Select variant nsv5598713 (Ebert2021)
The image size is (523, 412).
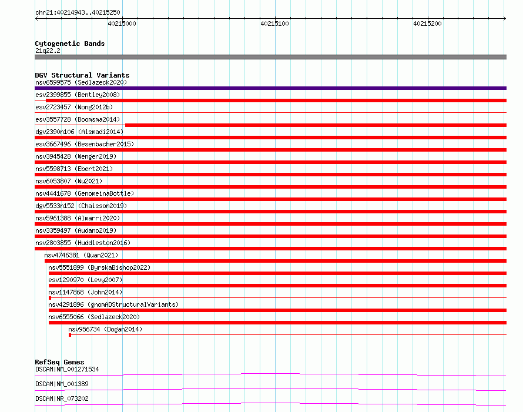[74, 169]
